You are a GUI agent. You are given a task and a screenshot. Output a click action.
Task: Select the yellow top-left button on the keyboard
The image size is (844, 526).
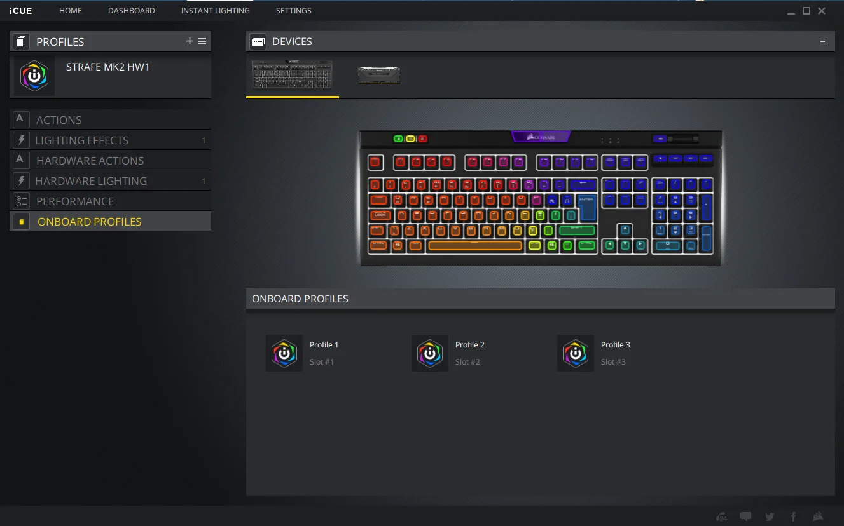pyautogui.click(x=410, y=138)
